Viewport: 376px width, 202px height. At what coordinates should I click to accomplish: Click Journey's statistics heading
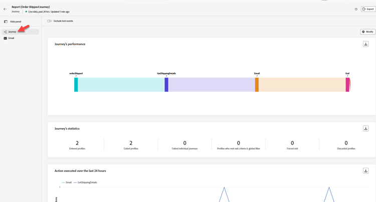point(67,128)
